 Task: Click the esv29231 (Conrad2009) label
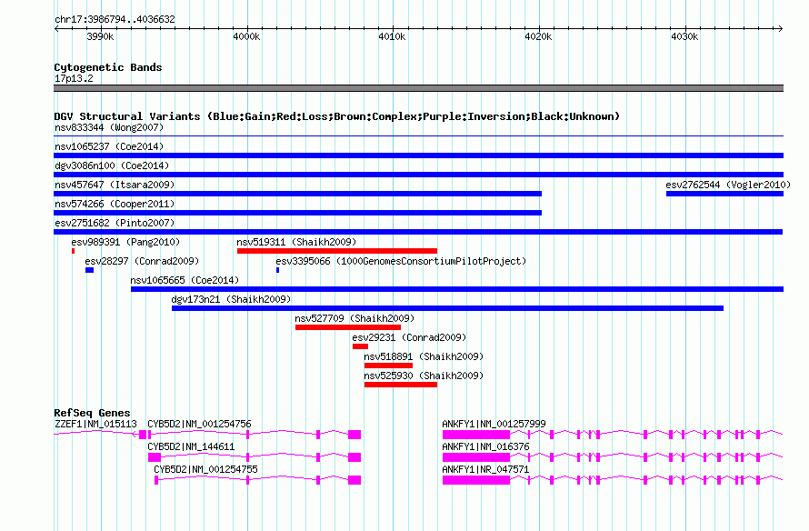tap(409, 337)
